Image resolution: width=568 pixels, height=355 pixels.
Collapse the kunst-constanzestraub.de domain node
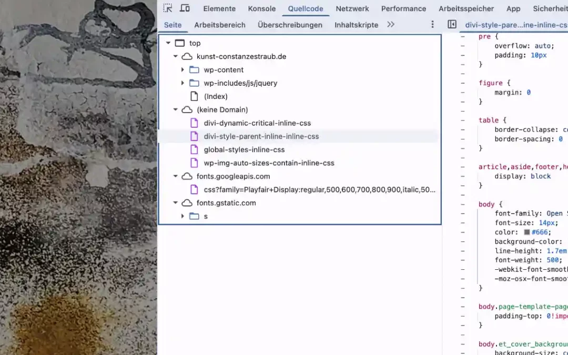(175, 56)
